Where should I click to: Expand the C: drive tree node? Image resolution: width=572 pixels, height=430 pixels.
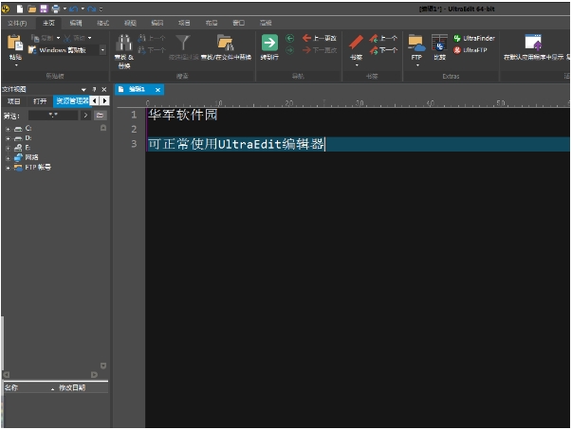click(x=8, y=129)
